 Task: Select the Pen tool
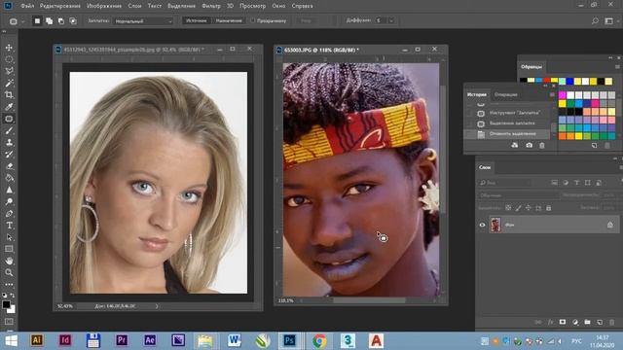click(x=9, y=214)
